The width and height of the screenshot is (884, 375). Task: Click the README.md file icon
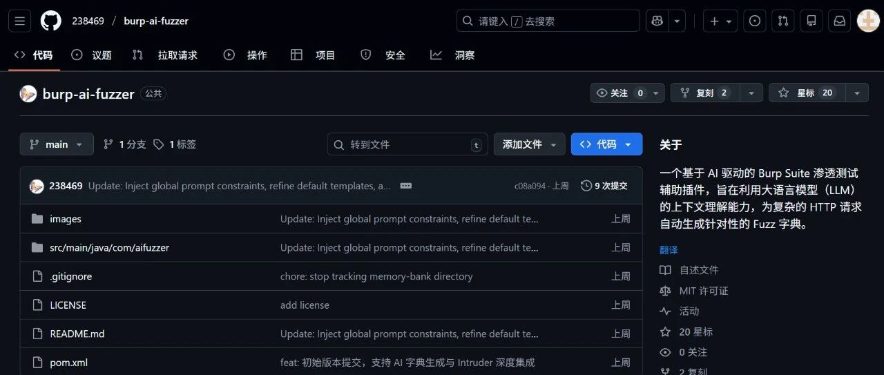[37, 334]
